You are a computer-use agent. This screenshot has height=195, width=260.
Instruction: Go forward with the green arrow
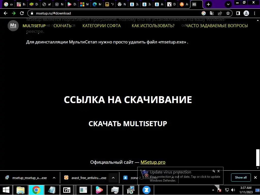coord(14,13)
